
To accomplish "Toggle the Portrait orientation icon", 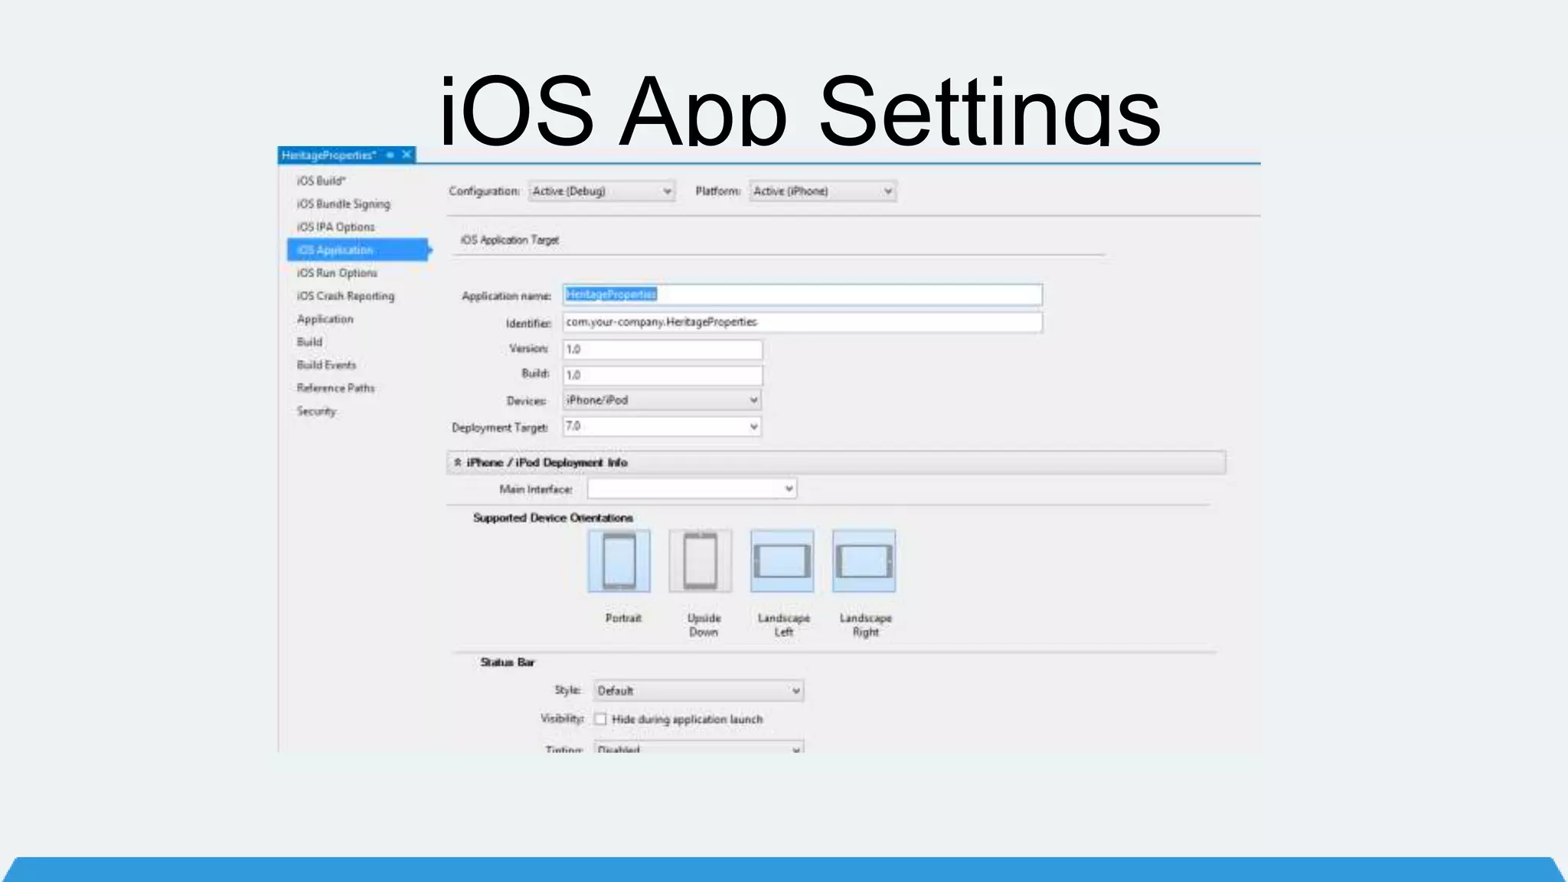I will coord(619,561).
